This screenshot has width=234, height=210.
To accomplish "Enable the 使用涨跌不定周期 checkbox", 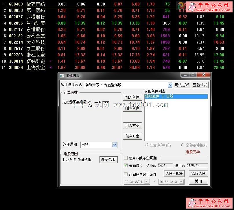I will 126,158.
